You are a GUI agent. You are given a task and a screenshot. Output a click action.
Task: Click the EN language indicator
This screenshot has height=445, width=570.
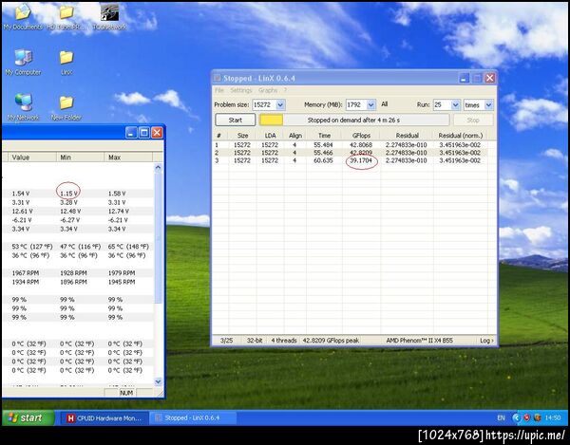(x=501, y=417)
